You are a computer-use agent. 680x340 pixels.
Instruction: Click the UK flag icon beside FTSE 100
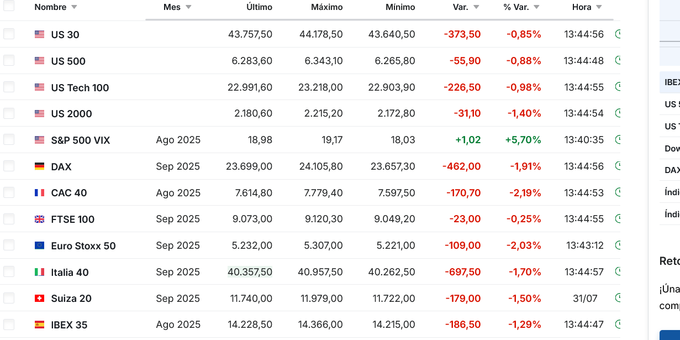(39, 219)
